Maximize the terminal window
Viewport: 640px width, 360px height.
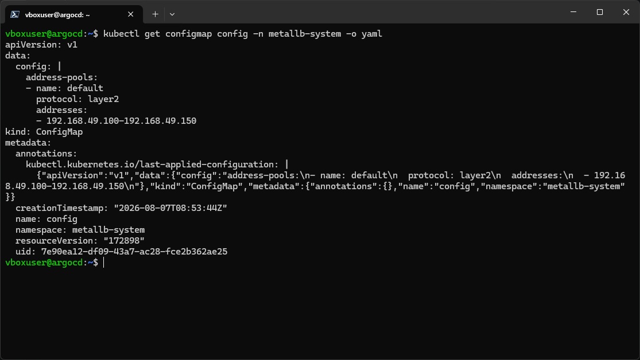[x=600, y=12]
